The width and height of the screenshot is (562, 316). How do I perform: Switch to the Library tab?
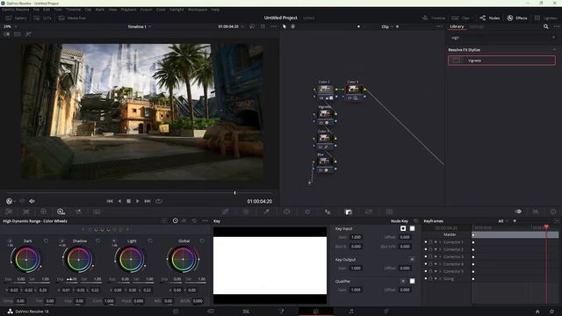[x=457, y=26]
